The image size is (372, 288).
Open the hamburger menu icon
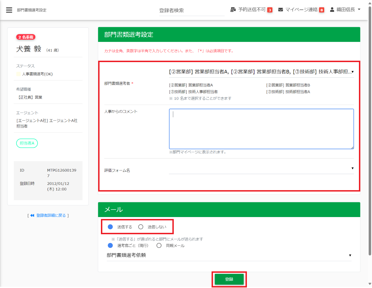coord(9,10)
